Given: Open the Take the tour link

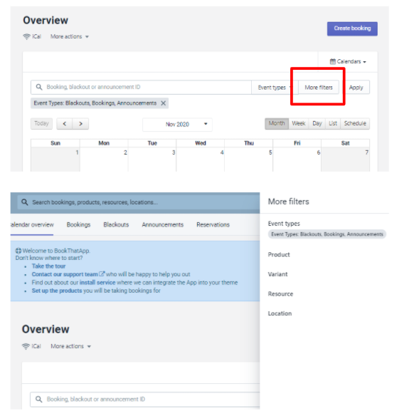Looking at the screenshot, I should pyautogui.click(x=48, y=266).
